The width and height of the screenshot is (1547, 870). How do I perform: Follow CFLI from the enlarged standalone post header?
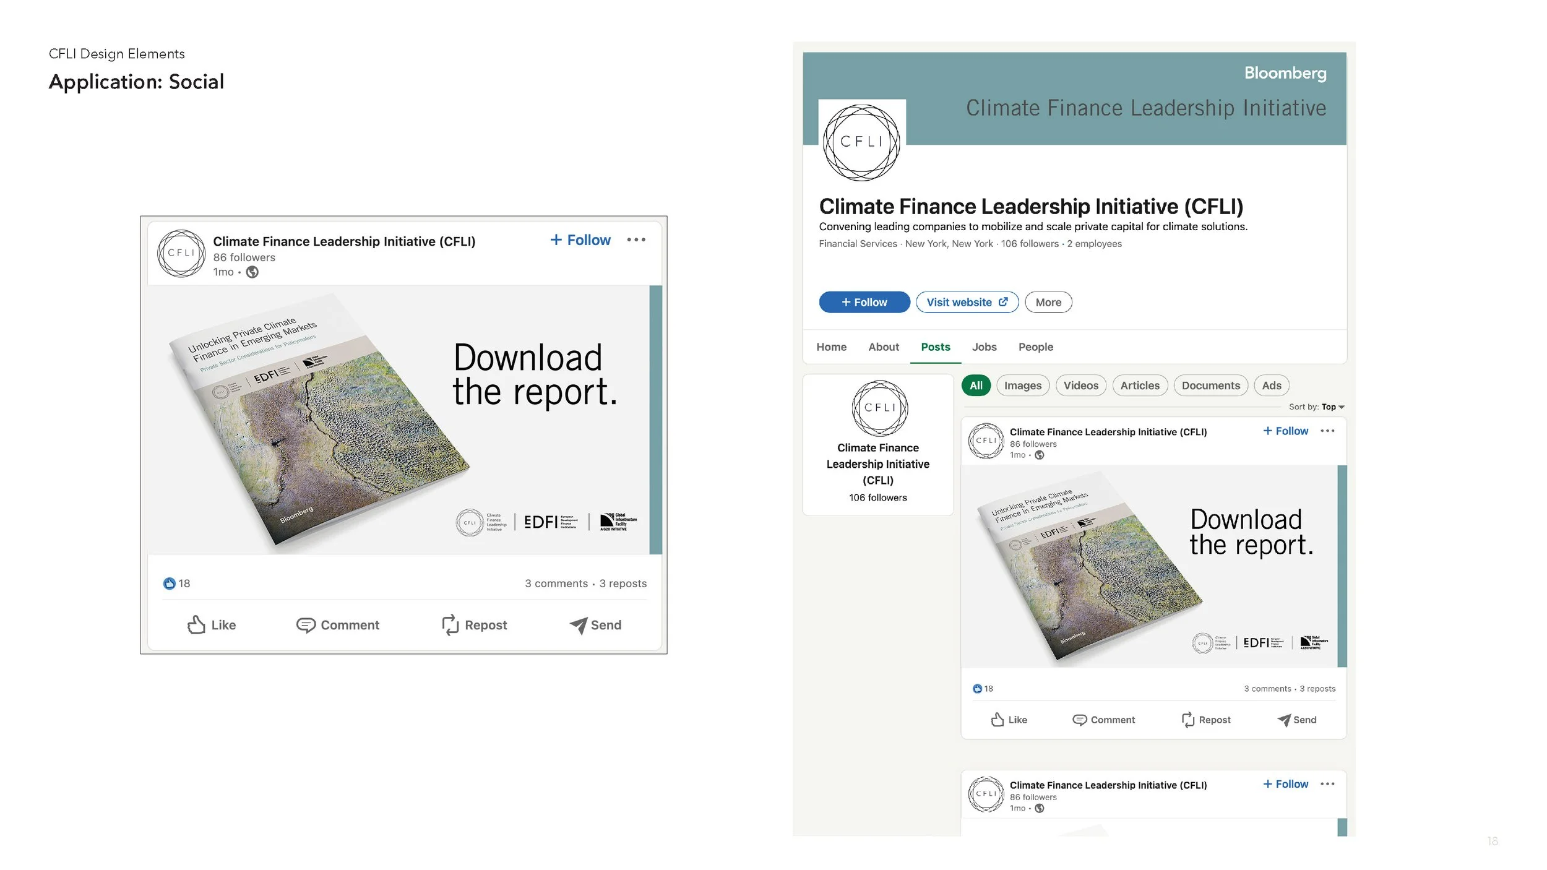pos(580,240)
